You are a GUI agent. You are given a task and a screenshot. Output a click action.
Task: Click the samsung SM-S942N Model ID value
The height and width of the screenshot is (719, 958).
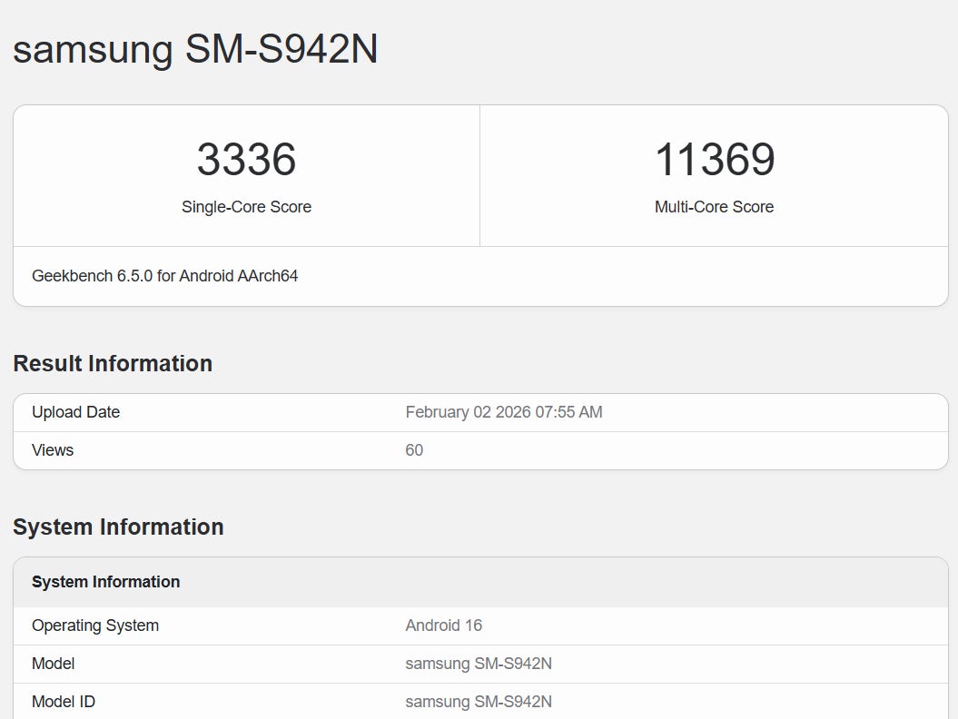(478, 701)
